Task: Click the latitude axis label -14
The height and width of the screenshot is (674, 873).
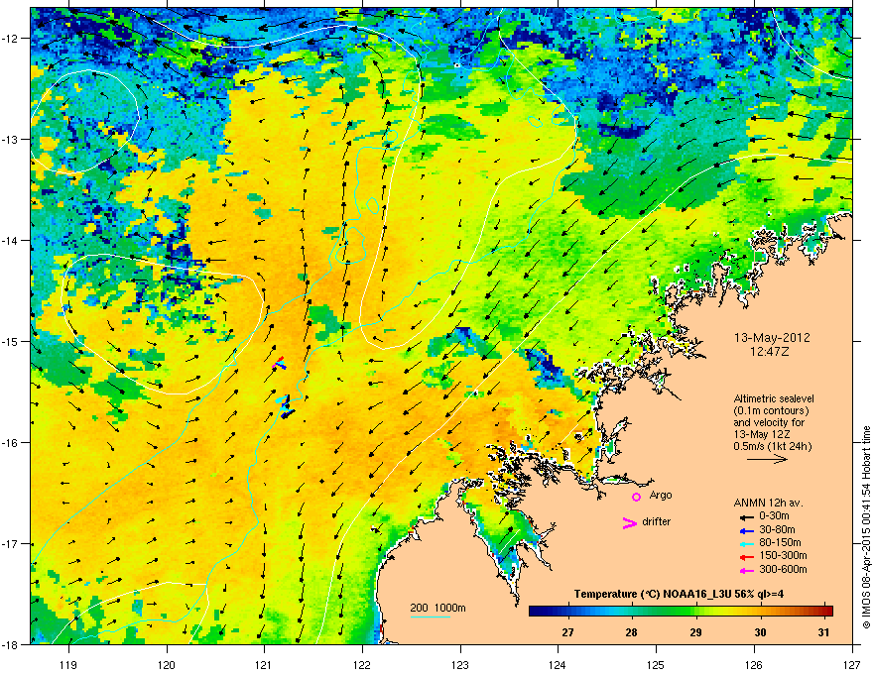Action: tap(10, 240)
